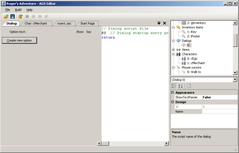Maximize the AGS Editor window
Viewport: 239px width, 153px height.
[x=230, y=4]
